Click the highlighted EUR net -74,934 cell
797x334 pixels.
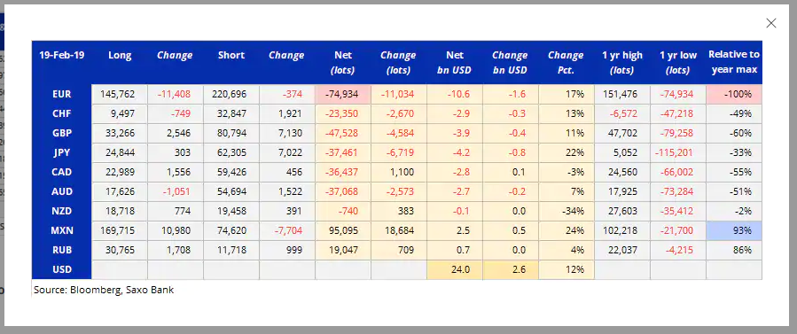(343, 94)
